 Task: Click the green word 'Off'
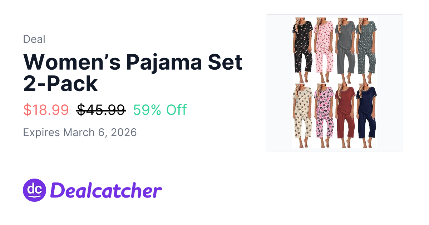click(x=176, y=110)
